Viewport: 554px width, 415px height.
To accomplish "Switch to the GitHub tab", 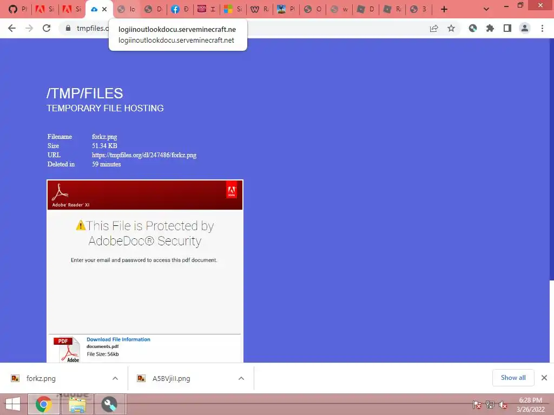I will pos(17,9).
